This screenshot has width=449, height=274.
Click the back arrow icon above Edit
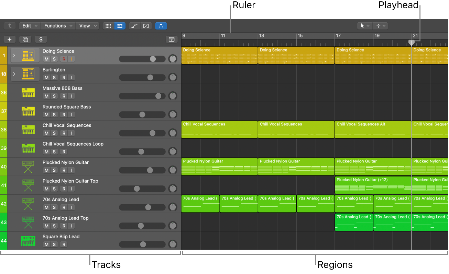point(9,26)
